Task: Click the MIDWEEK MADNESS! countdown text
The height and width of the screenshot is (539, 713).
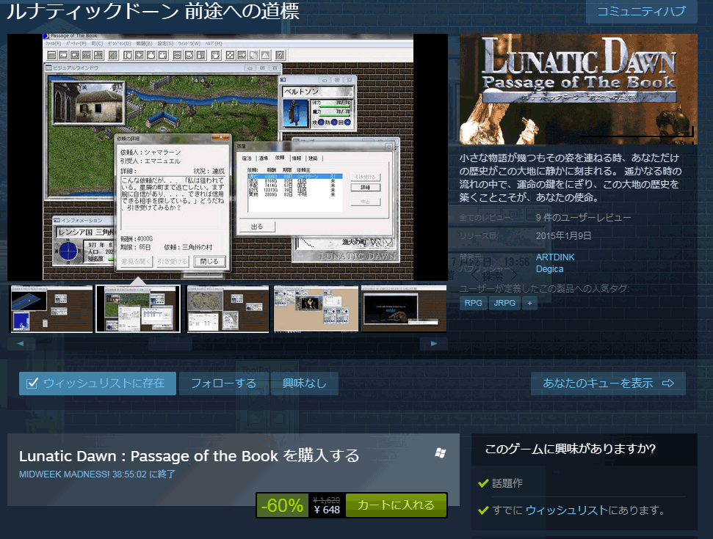Action: click(x=97, y=474)
